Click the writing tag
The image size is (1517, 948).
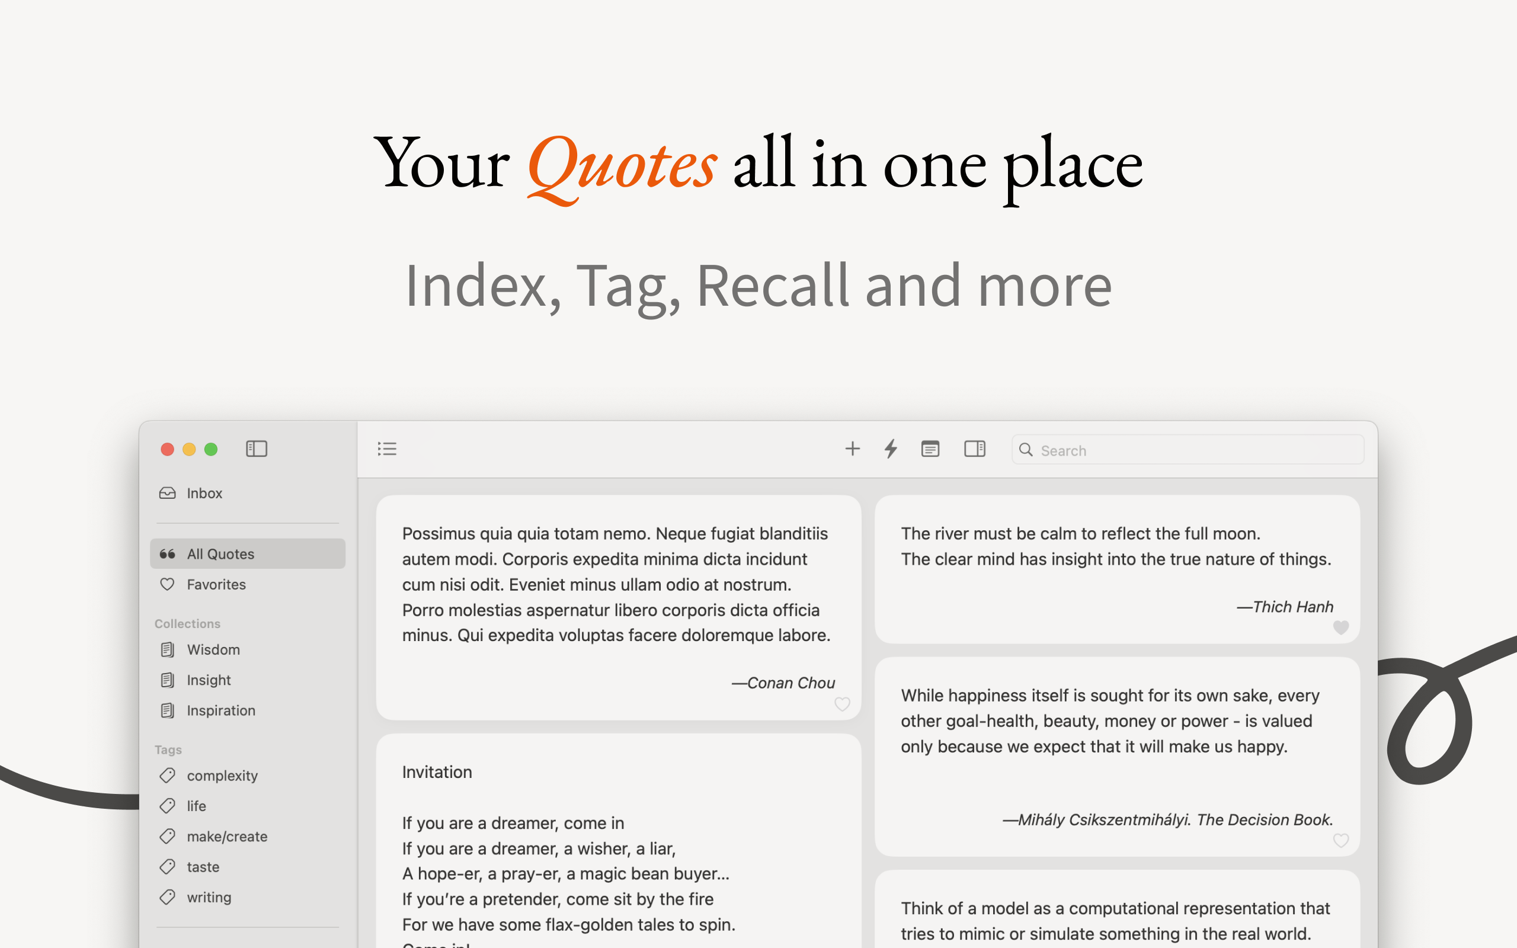[209, 896]
